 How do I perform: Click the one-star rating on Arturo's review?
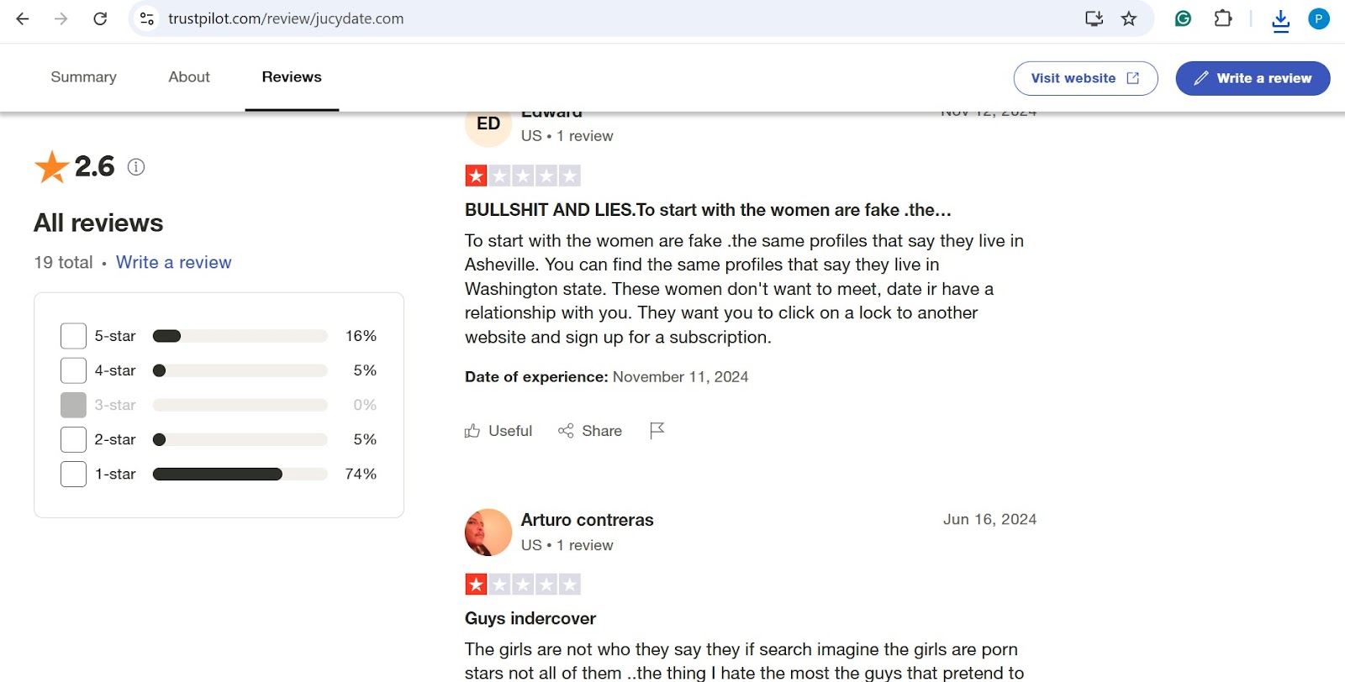click(523, 585)
